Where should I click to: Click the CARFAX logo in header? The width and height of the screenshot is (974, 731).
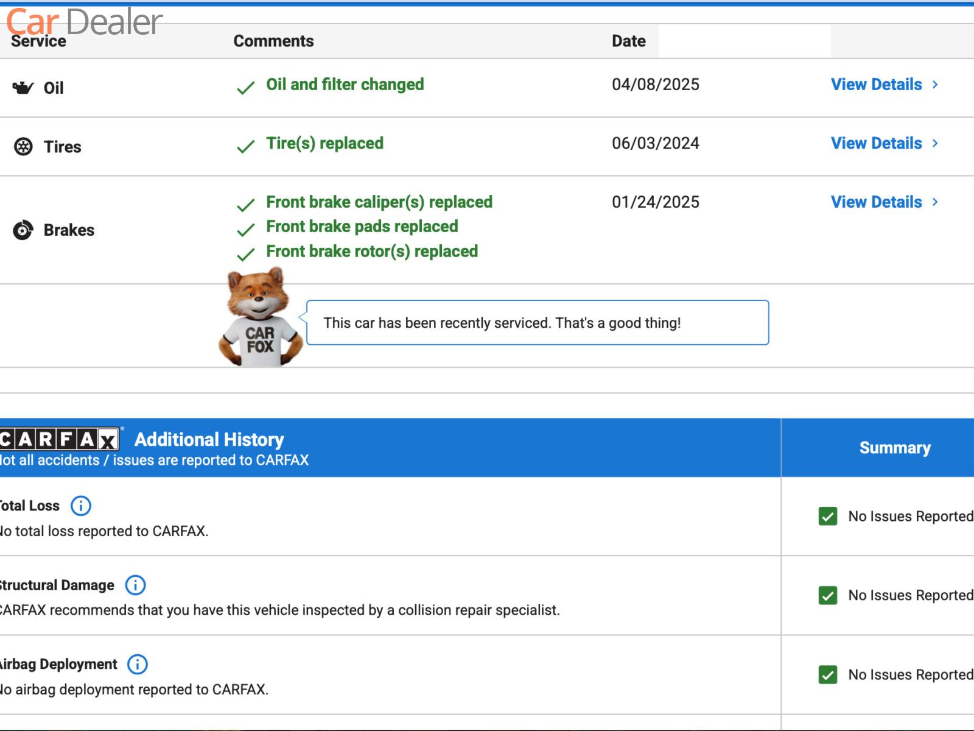click(59, 439)
